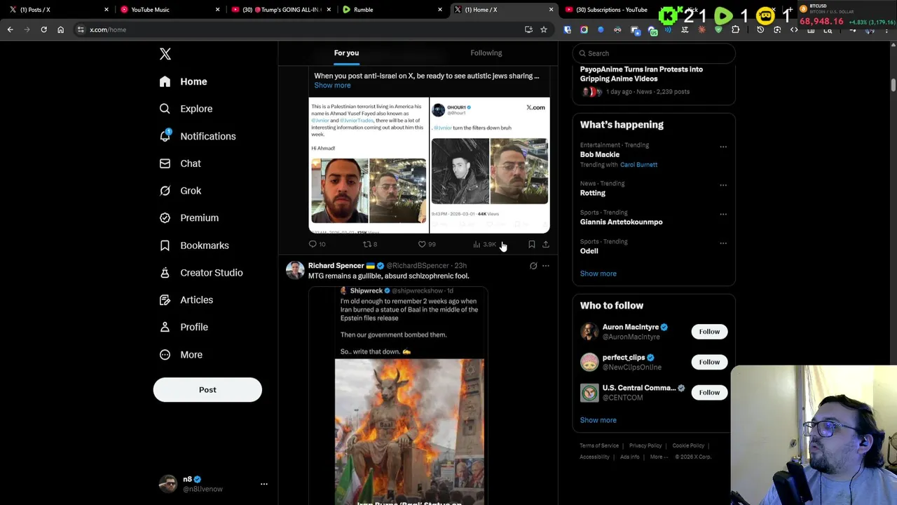Follow U.S. Central Command

point(709,393)
